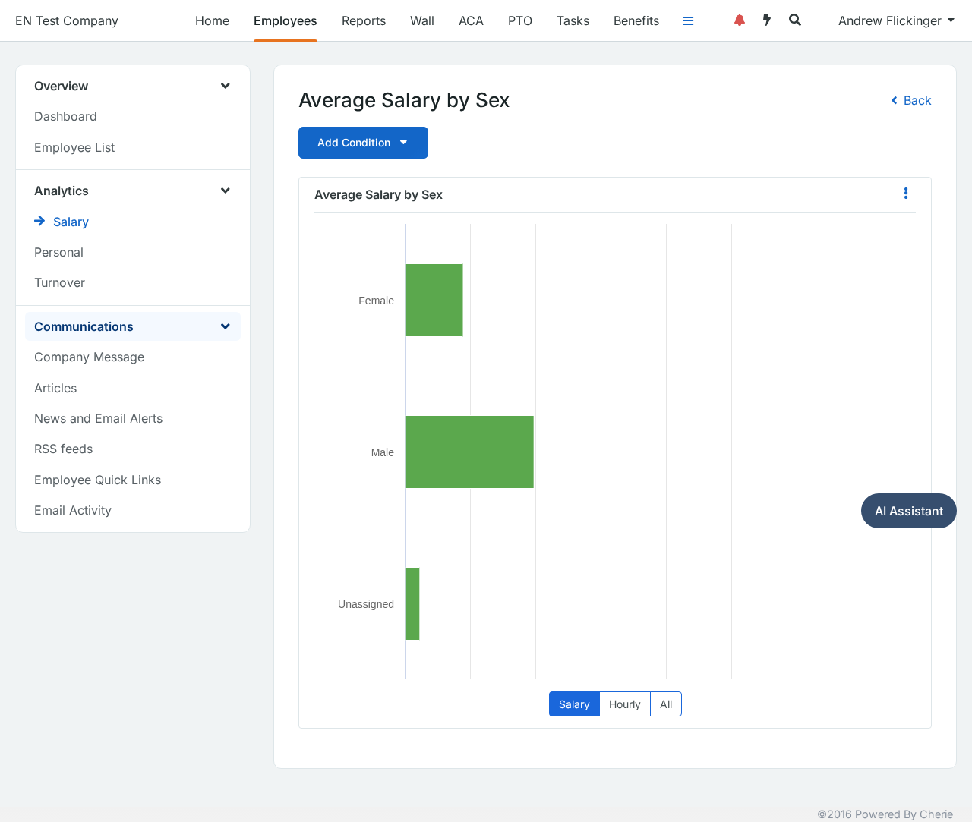Open the Andrew Flickinger user menu

(x=896, y=20)
